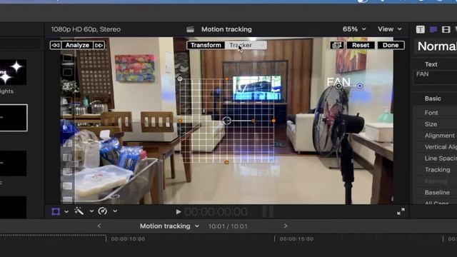
Task: Open the purple inspector icon in the inspector header
Action: click(433, 29)
